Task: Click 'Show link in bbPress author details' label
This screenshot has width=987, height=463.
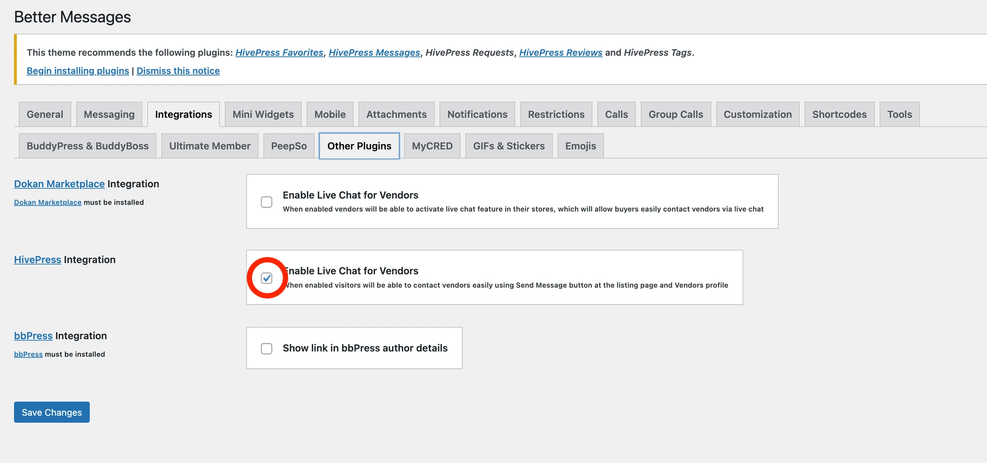Action: point(365,348)
